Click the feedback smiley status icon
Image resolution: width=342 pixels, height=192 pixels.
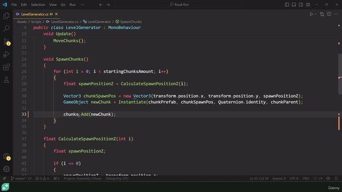pos(328,179)
